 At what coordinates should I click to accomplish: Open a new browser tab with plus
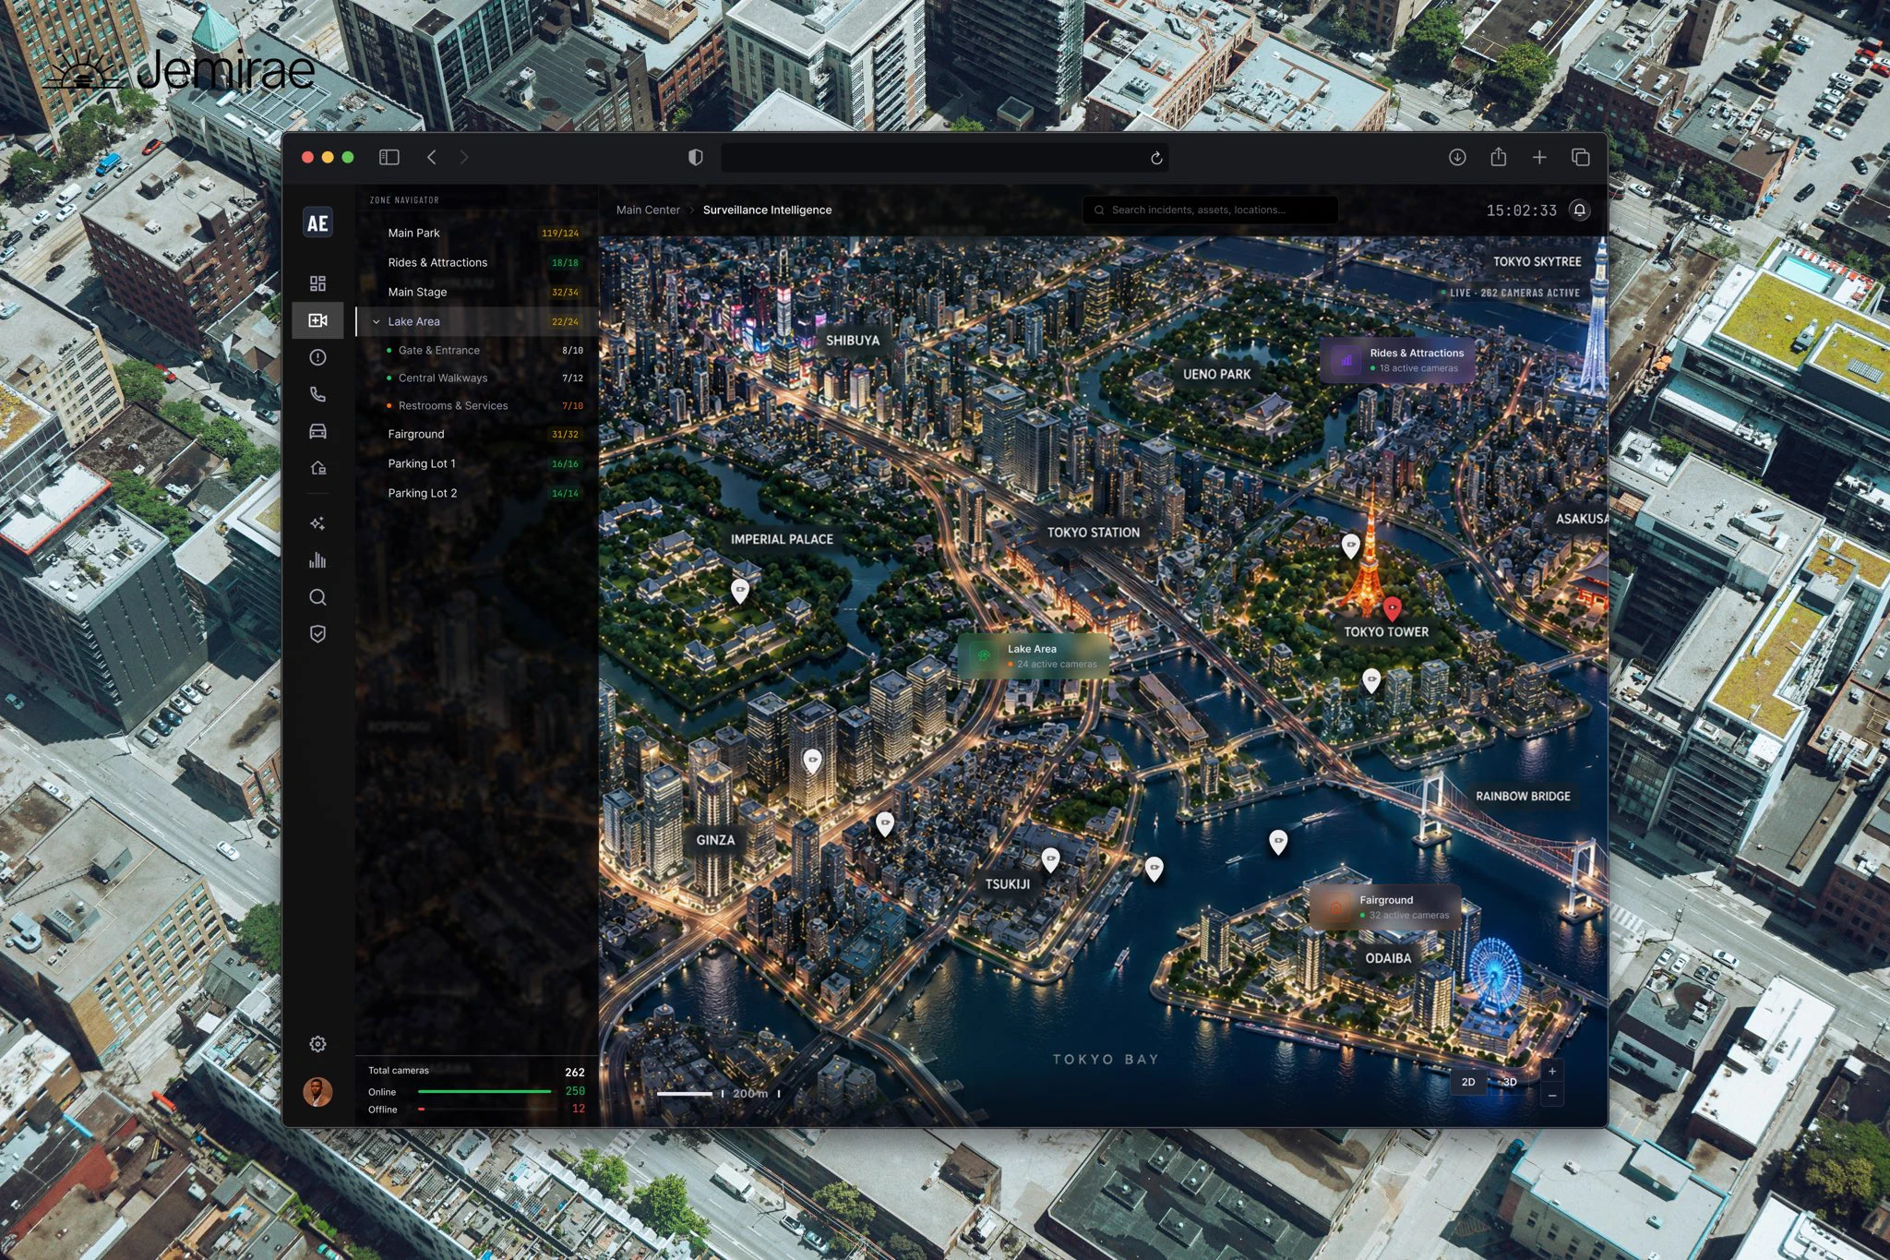tap(1539, 158)
